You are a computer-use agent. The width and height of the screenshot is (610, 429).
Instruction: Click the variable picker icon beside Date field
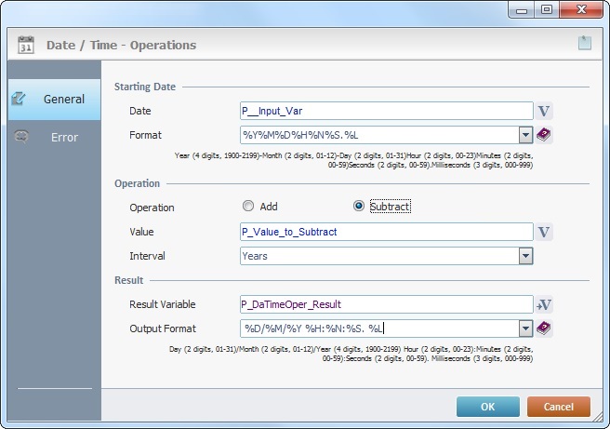[545, 112]
